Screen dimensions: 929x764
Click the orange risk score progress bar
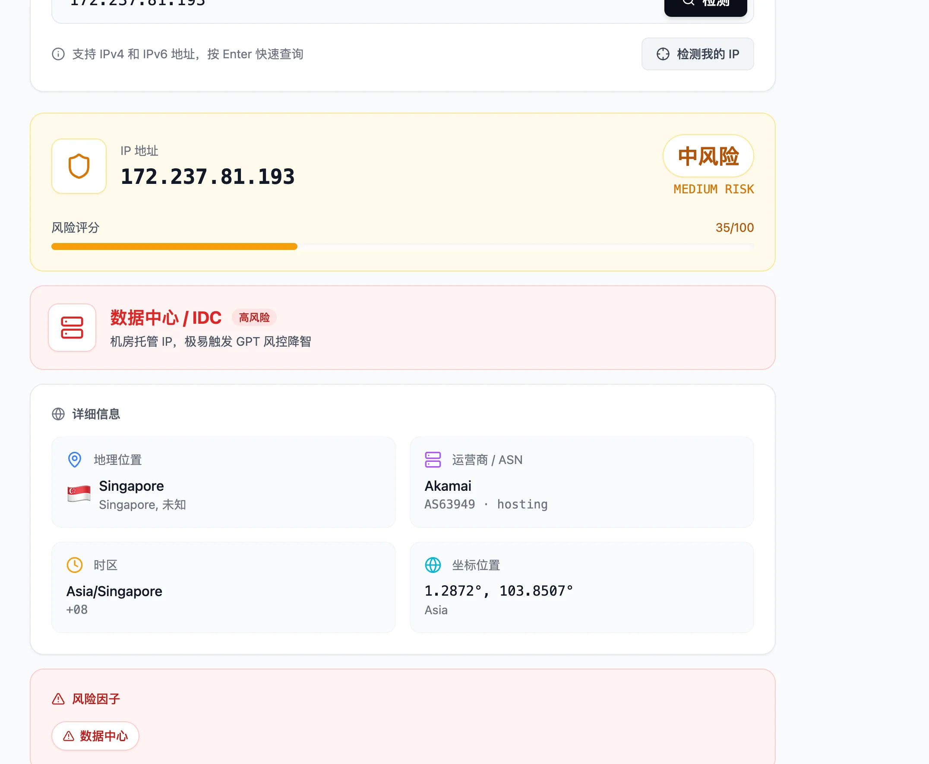click(x=174, y=246)
